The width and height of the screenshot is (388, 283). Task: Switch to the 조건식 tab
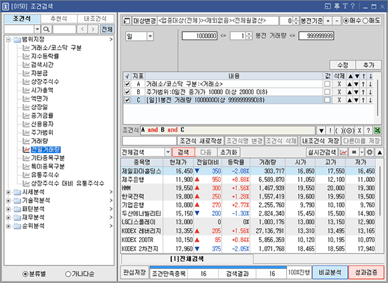(x=22, y=19)
